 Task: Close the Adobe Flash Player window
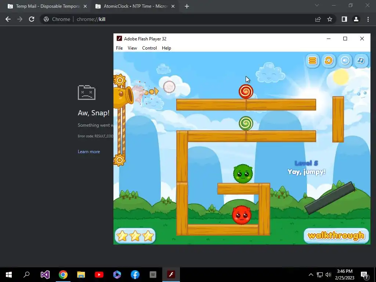click(x=362, y=39)
